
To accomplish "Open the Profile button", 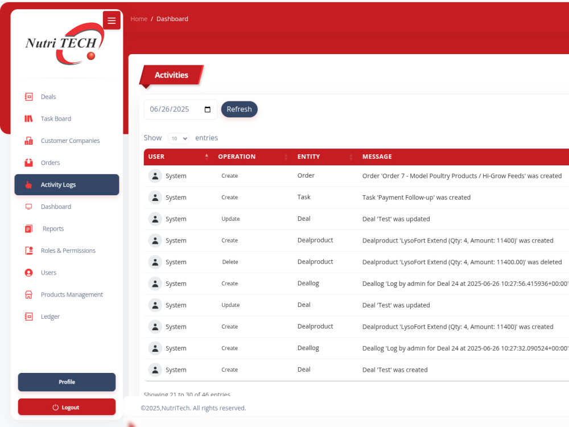I will [67, 382].
